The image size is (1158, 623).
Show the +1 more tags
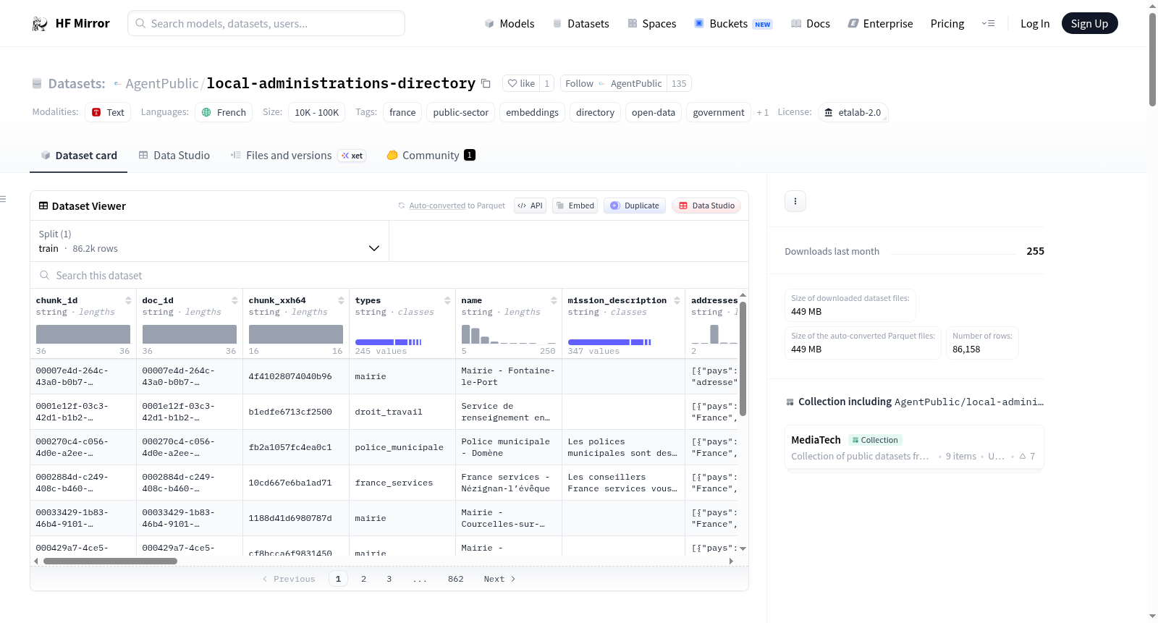tap(763, 113)
